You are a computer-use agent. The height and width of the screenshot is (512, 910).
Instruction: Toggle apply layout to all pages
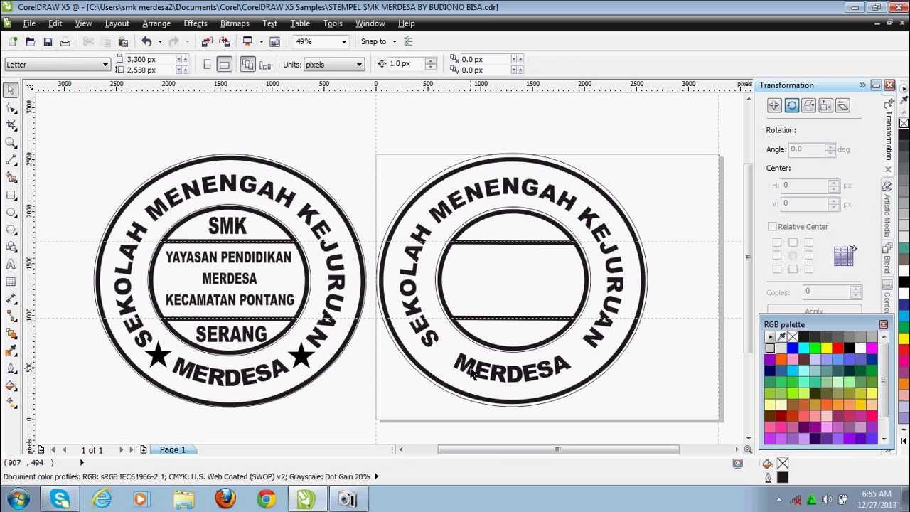(247, 65)
